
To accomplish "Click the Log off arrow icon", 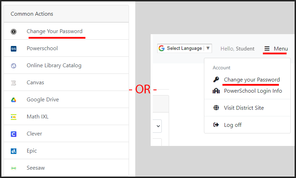I will (x=216, y=125).
